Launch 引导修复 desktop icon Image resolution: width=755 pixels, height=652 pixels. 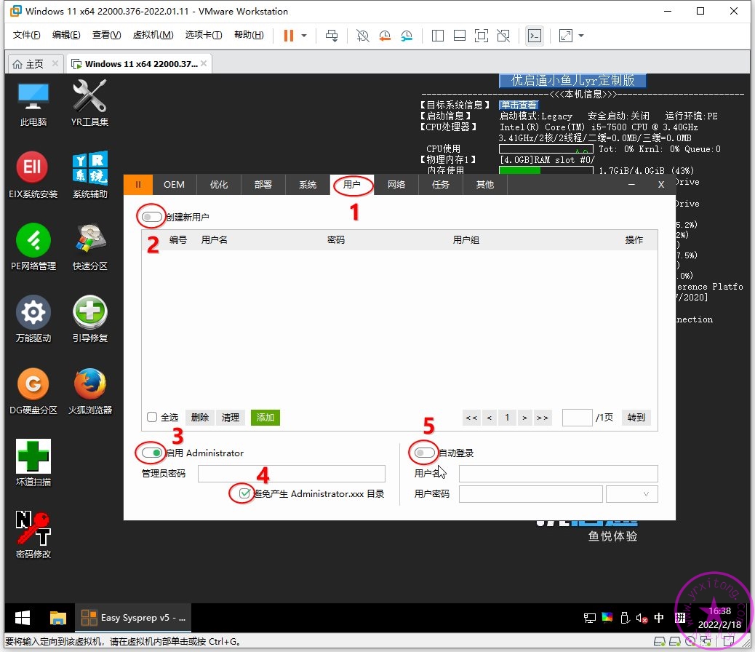[90, 319]
